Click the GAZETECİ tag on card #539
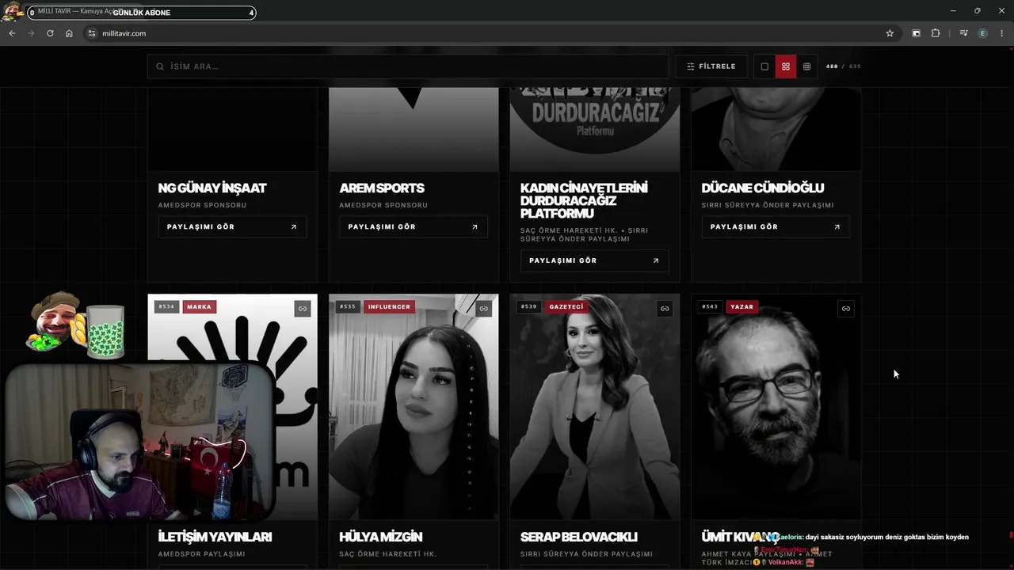Screen dimensions: 1014x570 pyautogui.click(x=566, y=307)
